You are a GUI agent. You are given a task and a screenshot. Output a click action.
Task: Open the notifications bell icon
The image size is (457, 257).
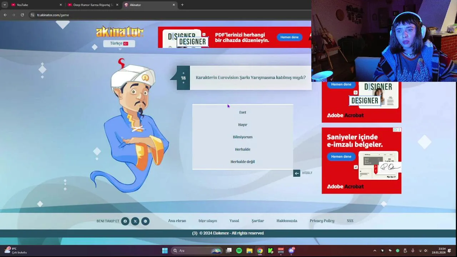pyautogui.click(x=450, y=251)
